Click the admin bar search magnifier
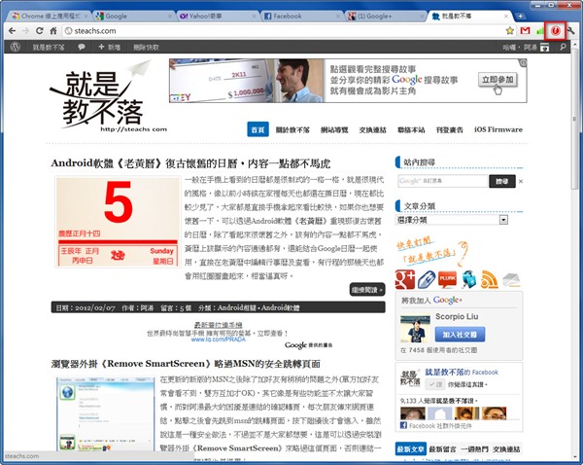583x465 pixels. pyautogui.click(x=563, y=47)
